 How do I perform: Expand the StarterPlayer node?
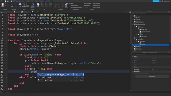point(133,50)
